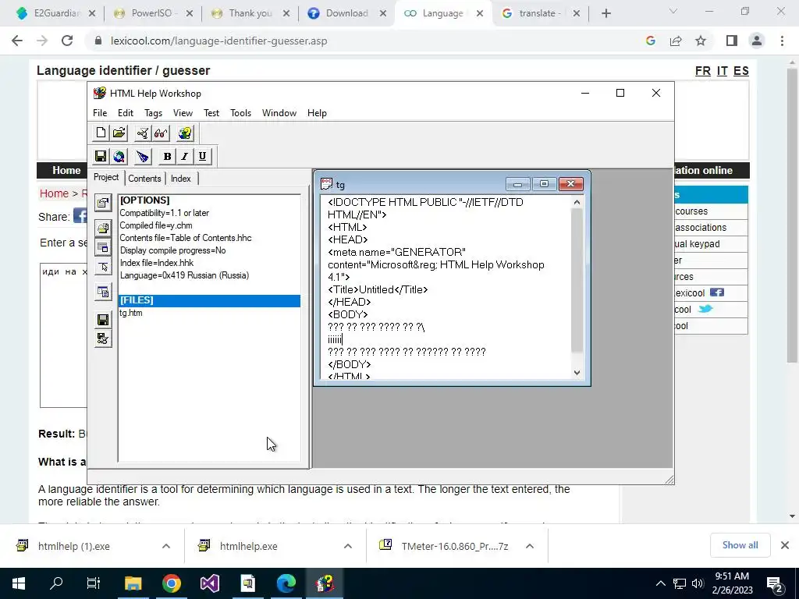
Task: Open Visual Studio from the taskbar
Action: click(209, 583)
